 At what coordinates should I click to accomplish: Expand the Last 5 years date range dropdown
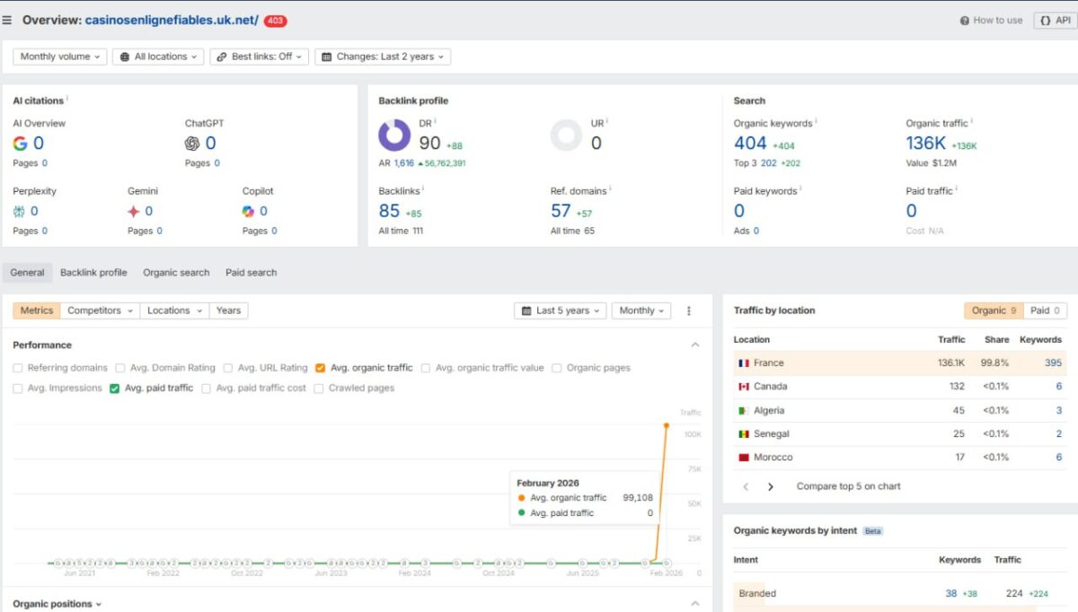[x=561, y=310]
